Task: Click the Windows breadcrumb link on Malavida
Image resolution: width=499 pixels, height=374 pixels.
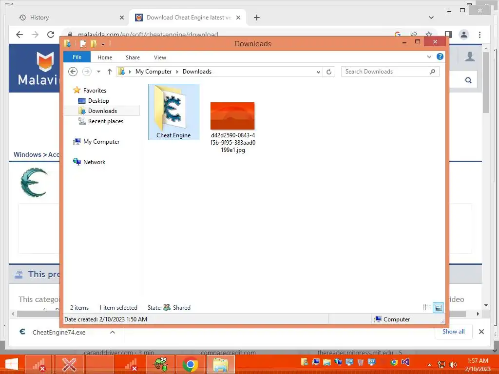Action: tap(27, 154)
